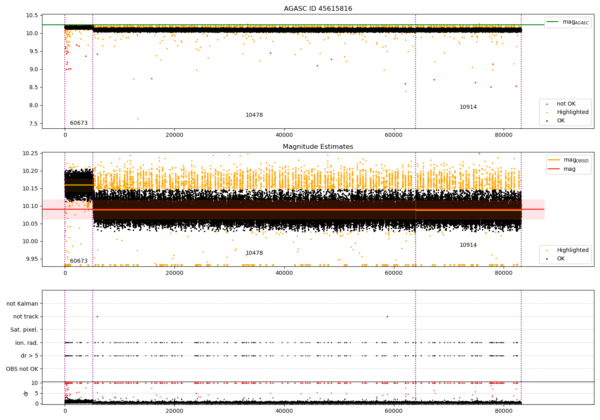600x420 pixels.
Task: Click the '10.5' y-tick of the top plot
Action: (x=32, y=15)
